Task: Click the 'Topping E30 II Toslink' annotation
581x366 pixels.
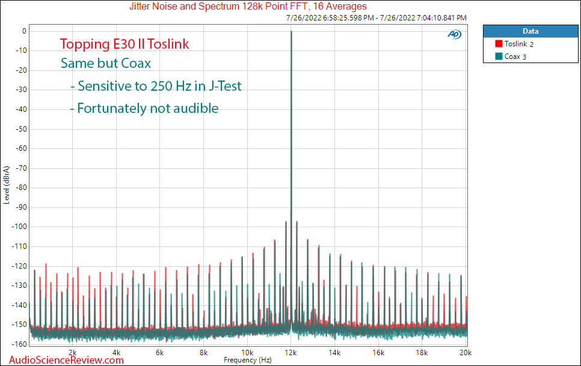Action: 124,44
